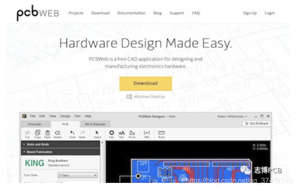Image resolution: width=297 pixels, height=189 pixels.
Task: Open the Help menu in PCBWeb Designer
Action: point(88,116)
